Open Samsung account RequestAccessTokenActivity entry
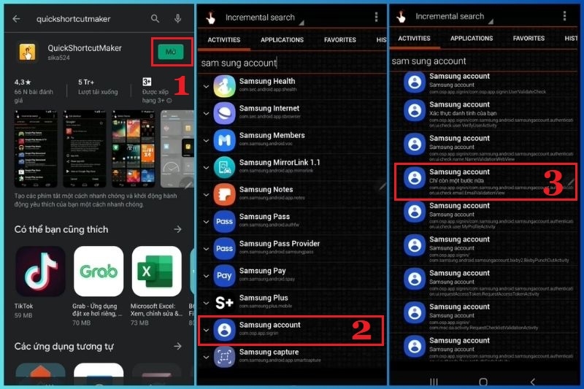The width and height of the screenshot is (584, 389). coord(484,283)
